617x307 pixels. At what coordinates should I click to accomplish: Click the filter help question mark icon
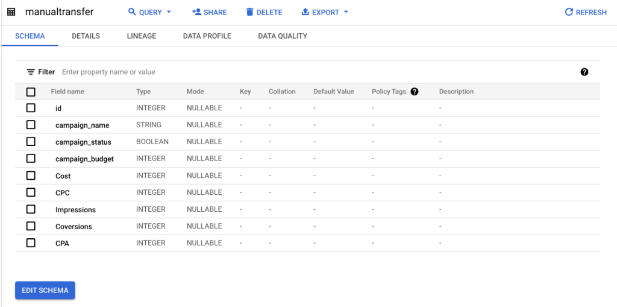coord(584,72)
